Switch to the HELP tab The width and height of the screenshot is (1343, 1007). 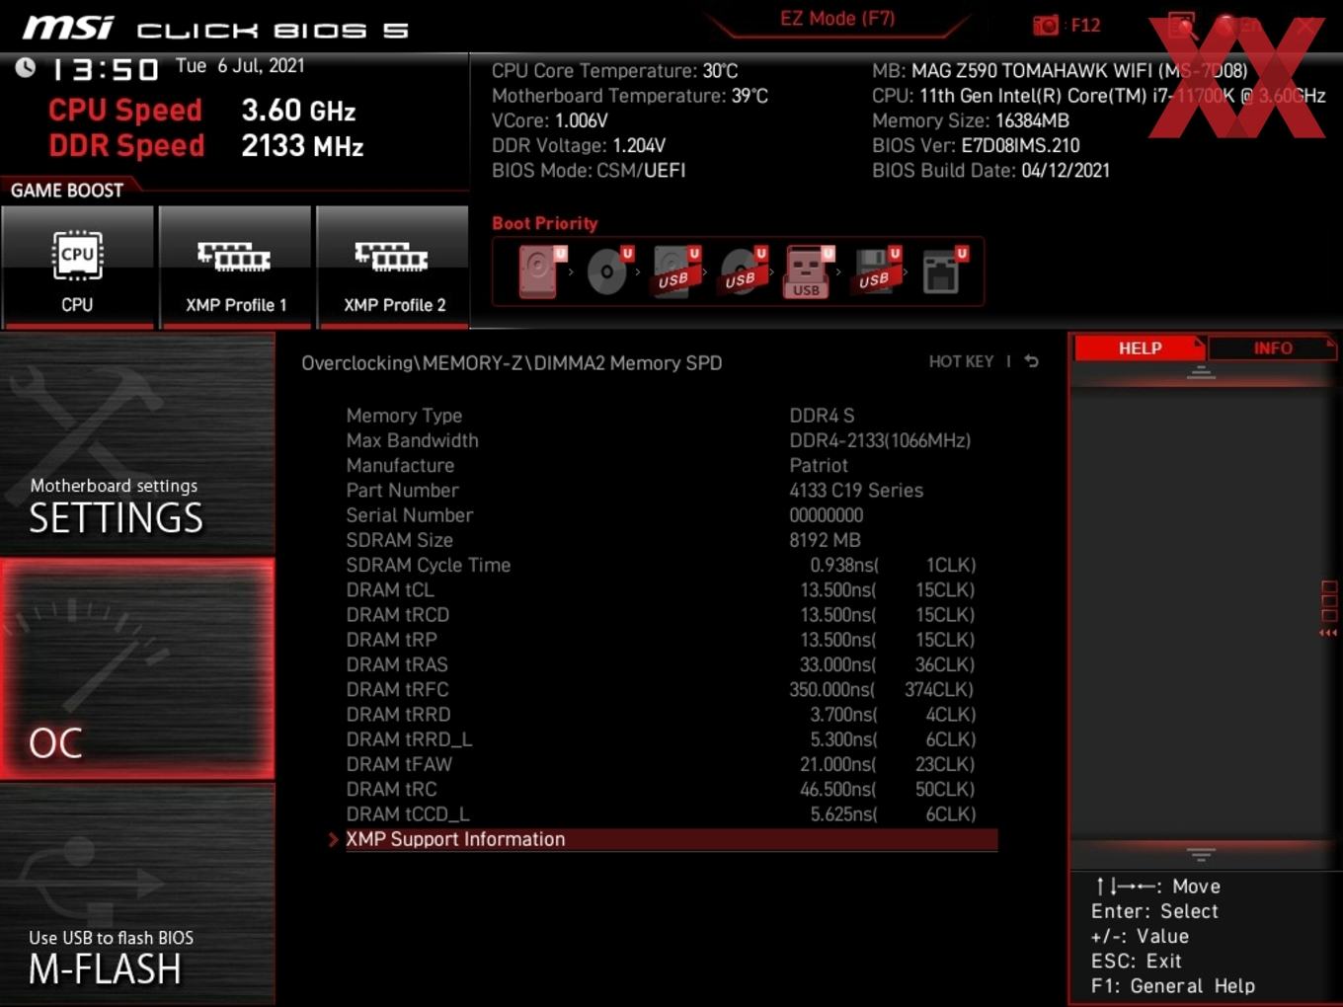pos(1140,349)
